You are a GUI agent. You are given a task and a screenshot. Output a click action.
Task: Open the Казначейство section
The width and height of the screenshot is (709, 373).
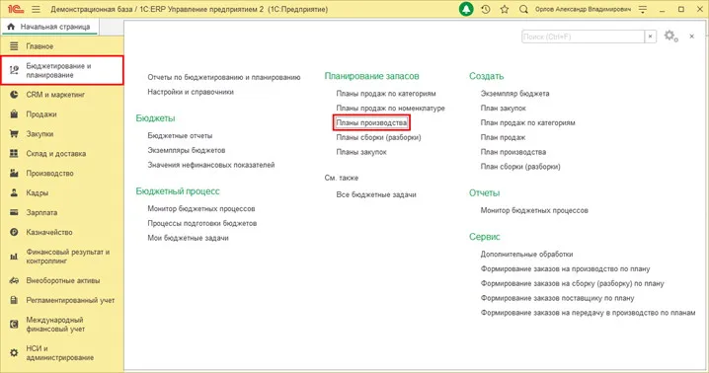49,232
